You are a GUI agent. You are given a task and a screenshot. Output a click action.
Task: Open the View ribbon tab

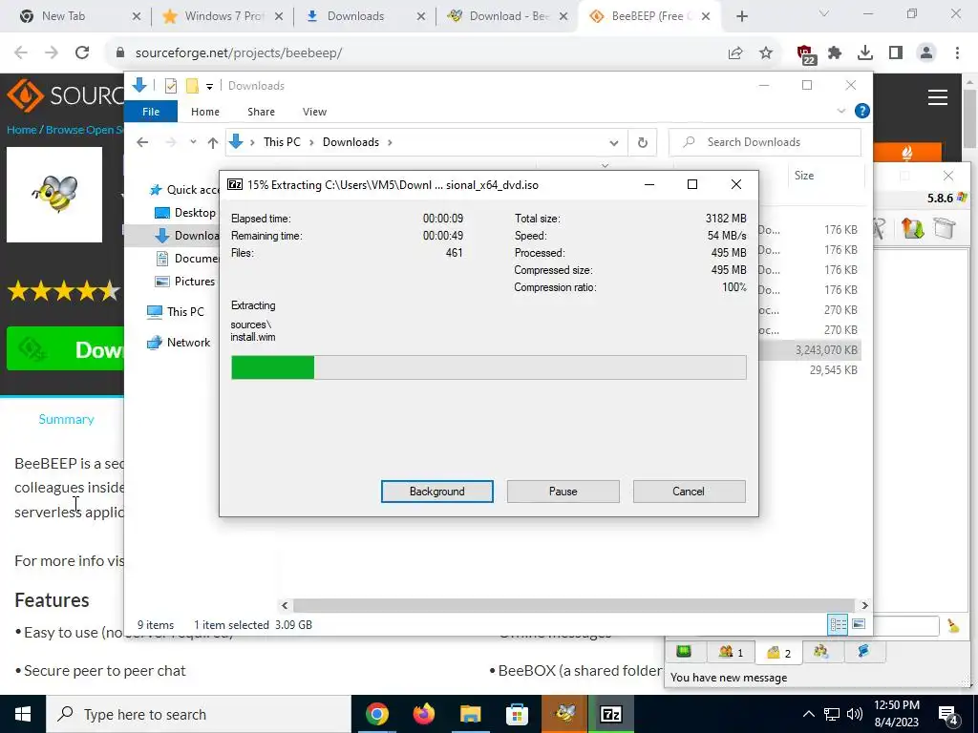314,112
